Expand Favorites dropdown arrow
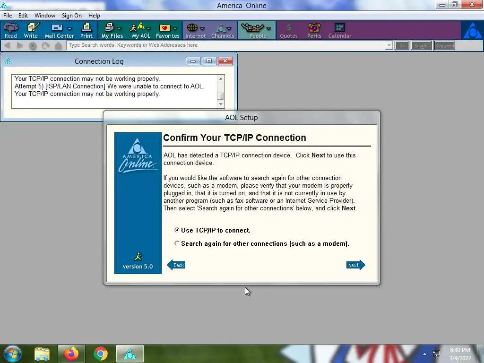 [x=175, y=29]
